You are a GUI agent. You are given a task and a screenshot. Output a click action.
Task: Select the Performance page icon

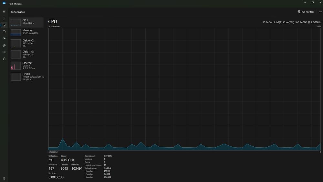pyautogui.click(x=4, y=25)
